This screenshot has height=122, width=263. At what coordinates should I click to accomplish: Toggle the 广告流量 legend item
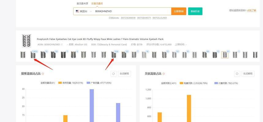99,83
